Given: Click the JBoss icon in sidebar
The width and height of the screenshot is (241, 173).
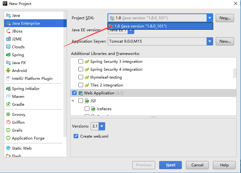Looking at the screenshot, I should tap(8, 31).
